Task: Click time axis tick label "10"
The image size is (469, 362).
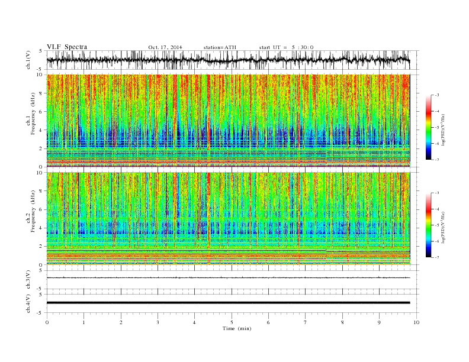Action: [x=416, y=322]
